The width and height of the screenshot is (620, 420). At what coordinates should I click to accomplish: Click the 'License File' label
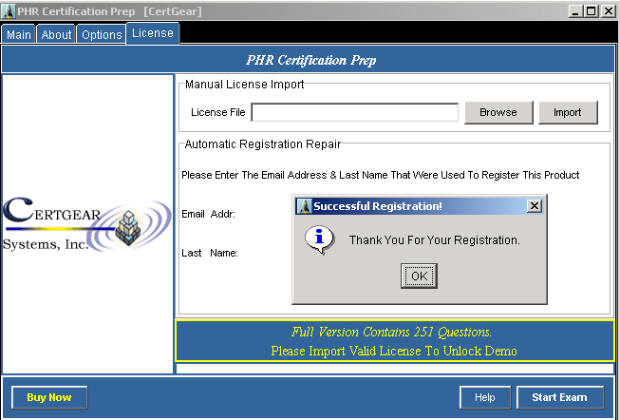[x=218, y=112]
